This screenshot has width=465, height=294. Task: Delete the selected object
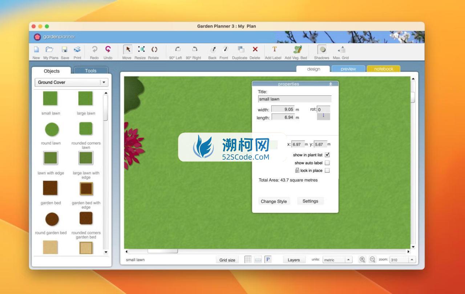255,49
